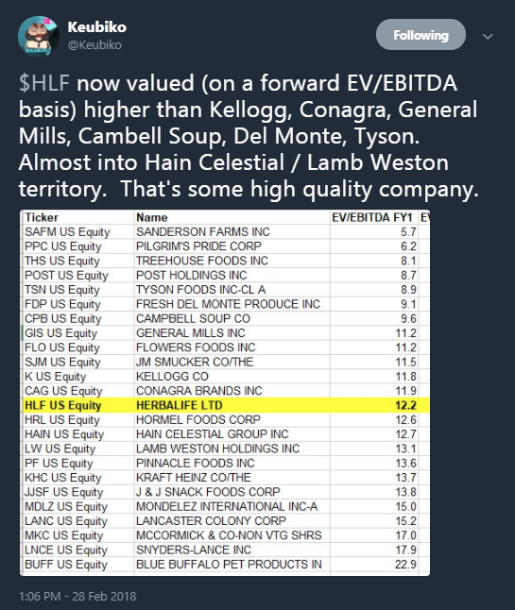Select the Ticker column header
Viewport: 515px width, 610px height.
coord(42,217)
